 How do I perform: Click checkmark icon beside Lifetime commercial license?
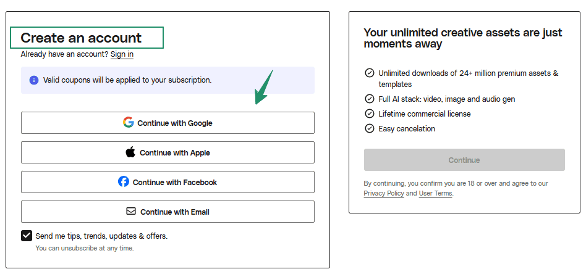point(370,114)
